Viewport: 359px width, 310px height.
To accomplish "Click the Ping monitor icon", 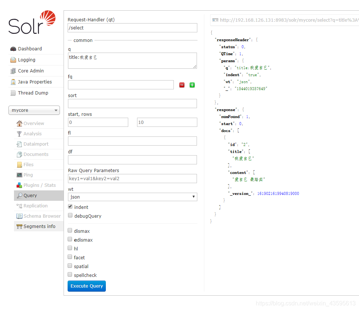I will pyautogui.click(x=19, y=175).
